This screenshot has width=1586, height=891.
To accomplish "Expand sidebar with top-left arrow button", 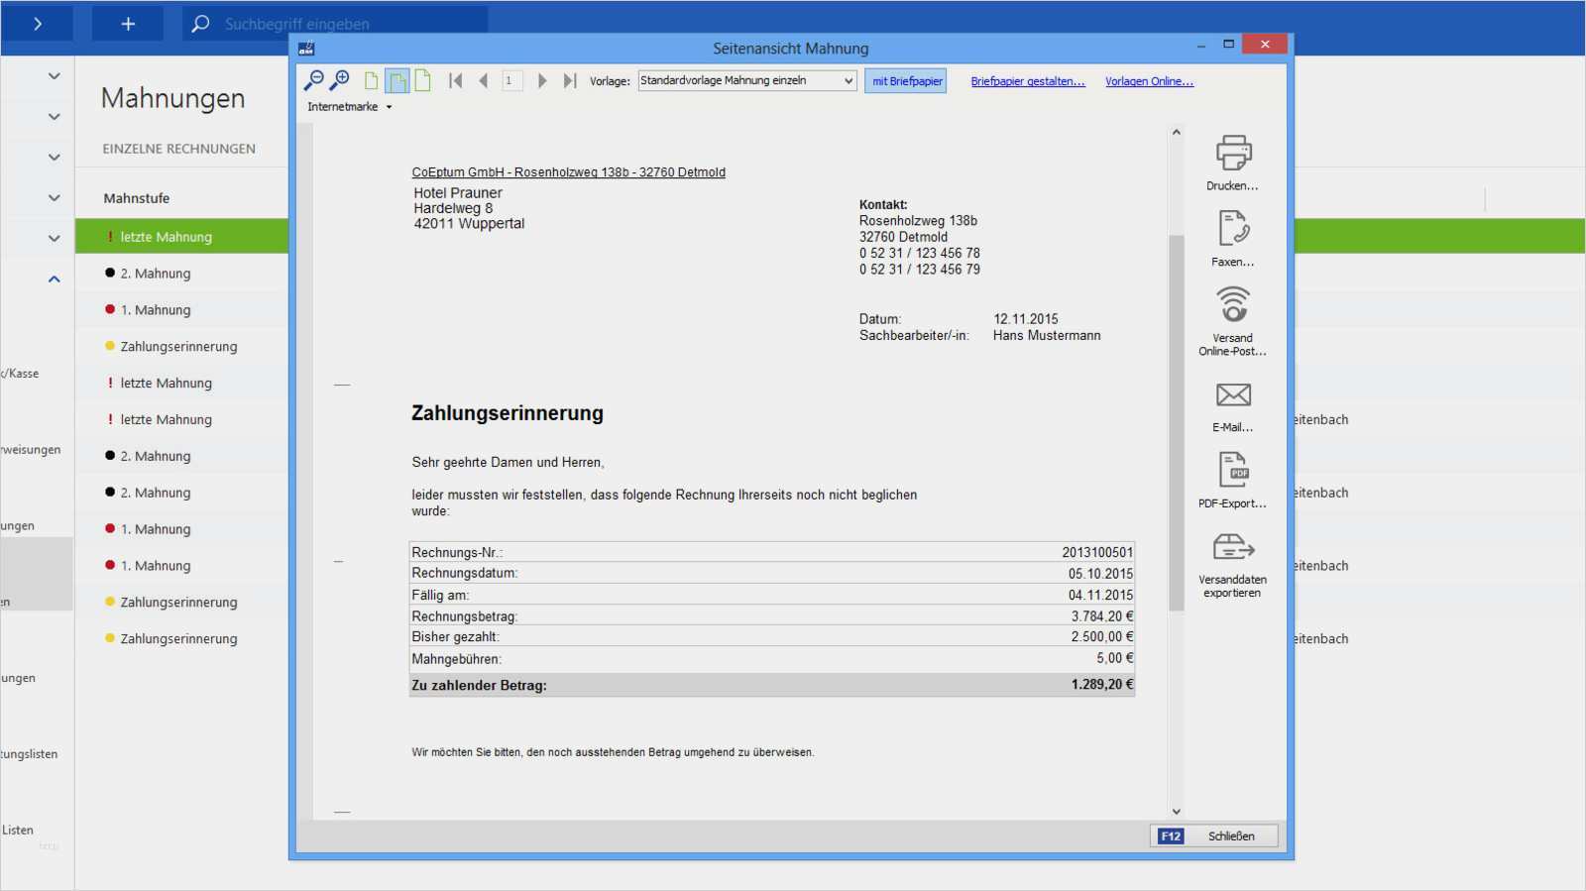I will tap(38, 24).
